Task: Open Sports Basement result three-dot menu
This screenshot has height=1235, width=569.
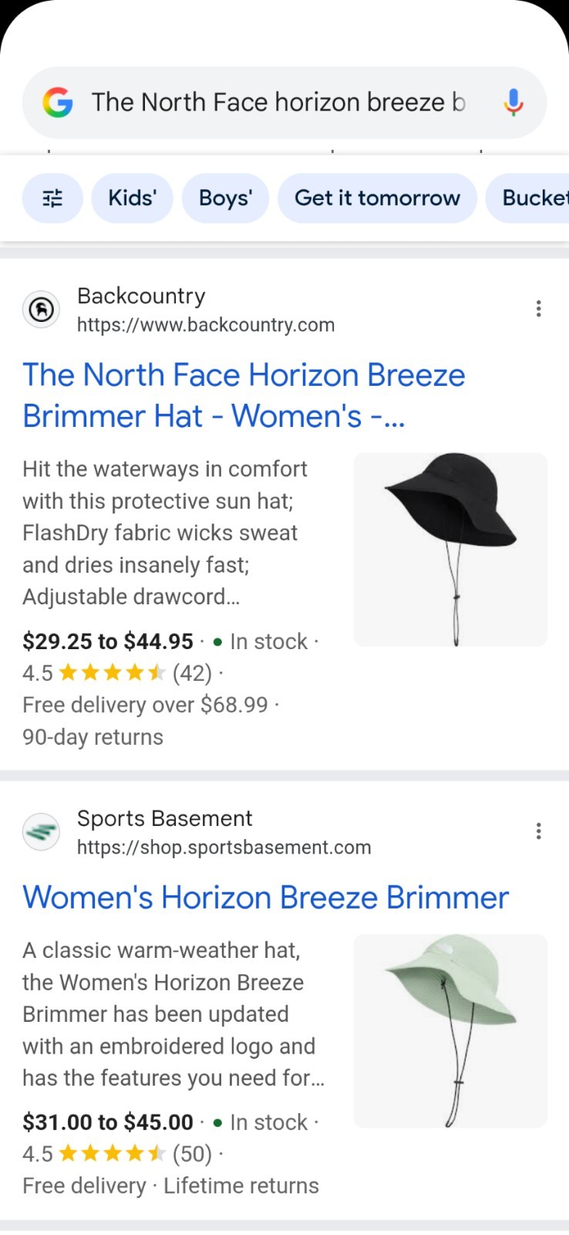Action: coord(538,831)
